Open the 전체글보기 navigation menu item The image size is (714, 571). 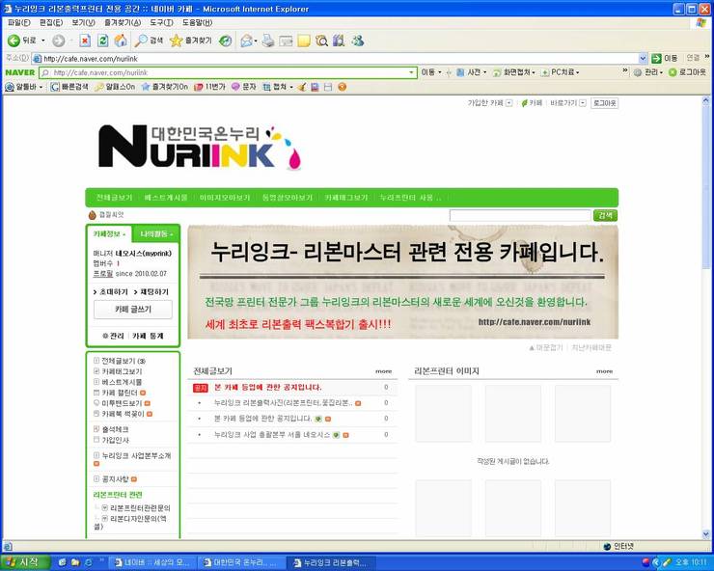click(112, 197)
